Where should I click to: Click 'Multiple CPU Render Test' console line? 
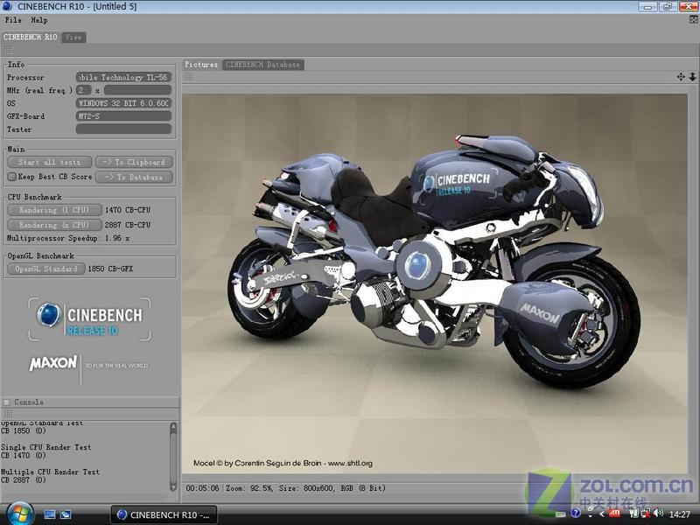point(50,472)
